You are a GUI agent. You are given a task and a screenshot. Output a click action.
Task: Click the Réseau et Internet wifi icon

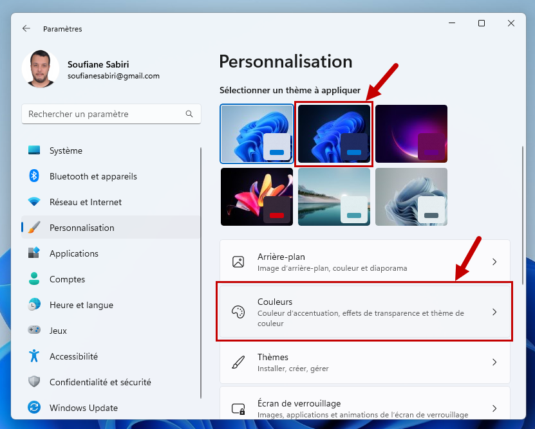pyautogui.click(x=34, y=202)
